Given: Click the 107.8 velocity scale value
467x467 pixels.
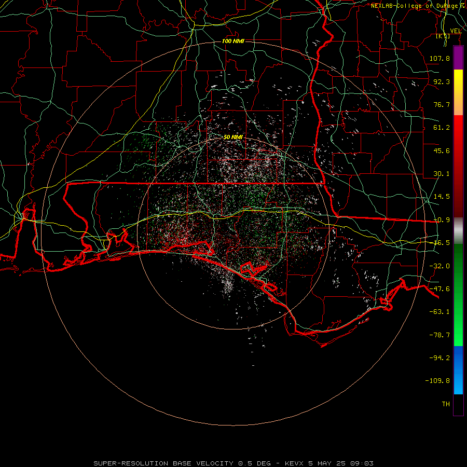Looking at the screenshot, I should [439, 58].
